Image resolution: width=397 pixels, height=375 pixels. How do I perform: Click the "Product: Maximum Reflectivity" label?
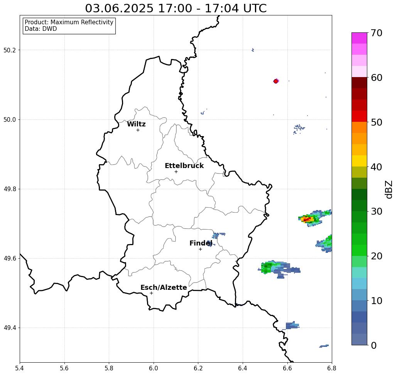[69, 22]
